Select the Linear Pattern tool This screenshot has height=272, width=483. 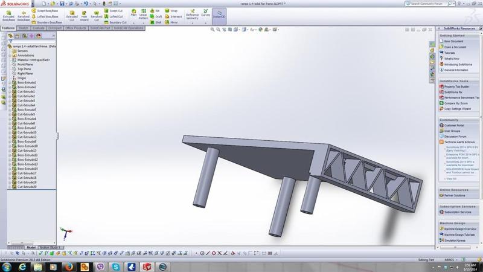[143, 14]
